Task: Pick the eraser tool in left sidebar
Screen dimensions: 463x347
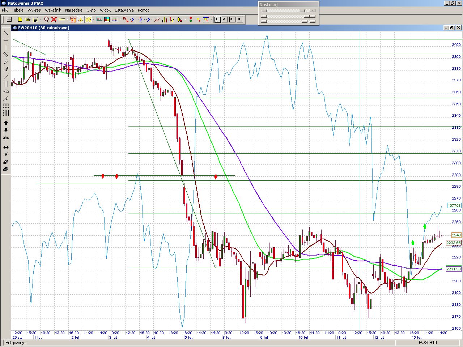Action: click(6, 162)
